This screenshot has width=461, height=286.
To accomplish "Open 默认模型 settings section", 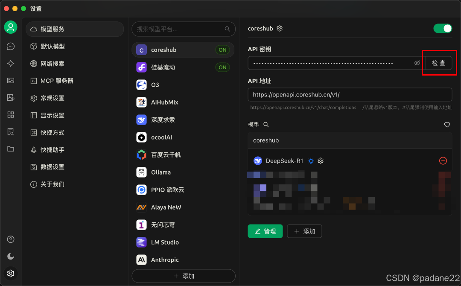I will pos(75,47).
